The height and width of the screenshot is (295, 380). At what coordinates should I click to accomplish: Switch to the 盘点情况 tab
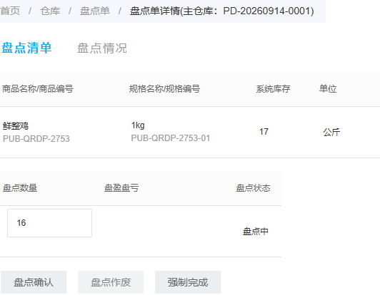click(x=102, y=48)
